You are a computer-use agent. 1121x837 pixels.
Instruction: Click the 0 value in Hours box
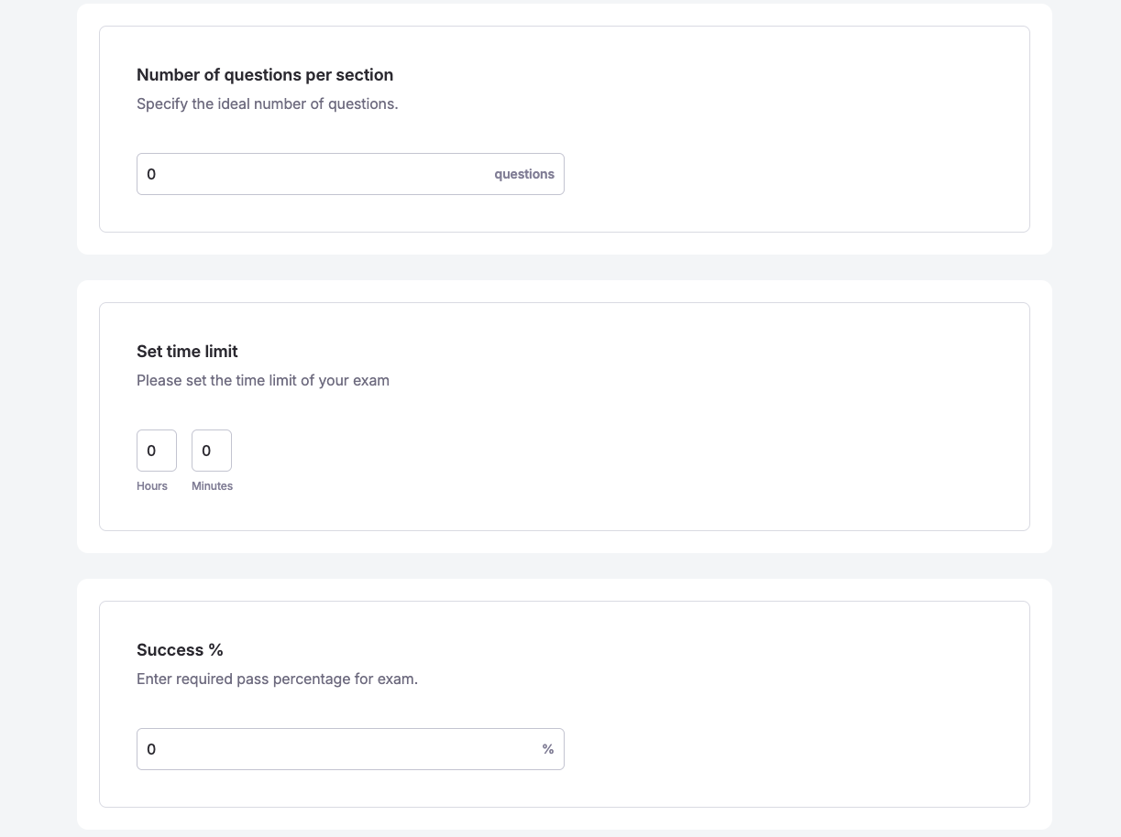(x=151, y=451)
